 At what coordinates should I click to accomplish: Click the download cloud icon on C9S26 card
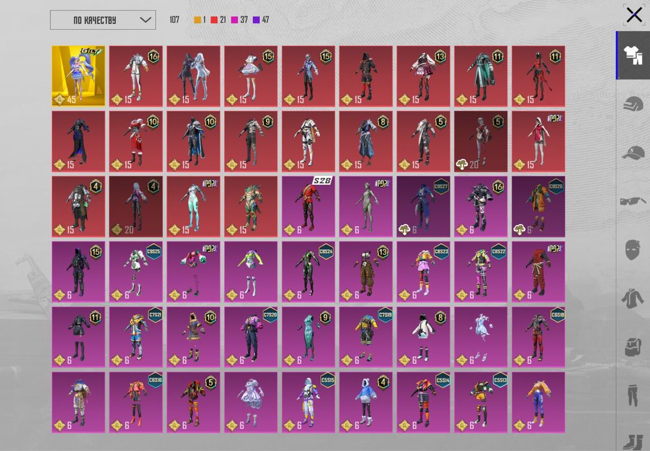519,230
